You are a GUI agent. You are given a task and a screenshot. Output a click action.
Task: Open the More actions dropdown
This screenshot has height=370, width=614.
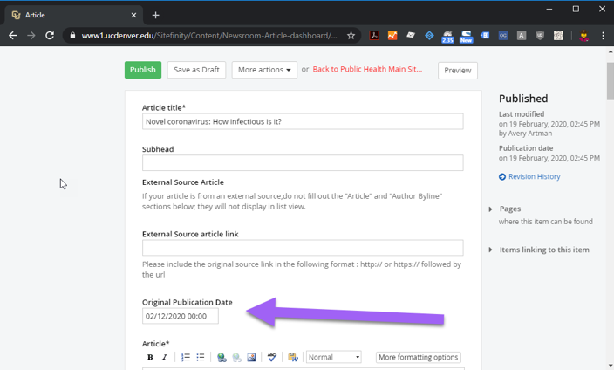click(x=264, y=70)
